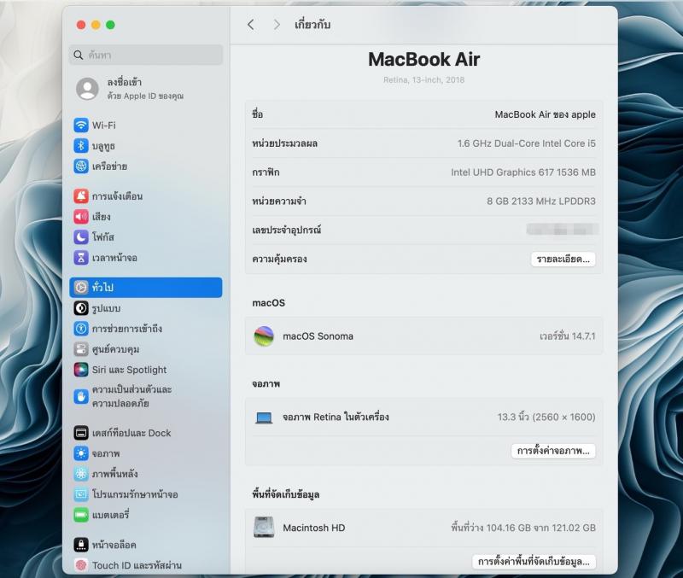This screenshot has width=683, height=578.
Task: Click the รายละเอียด... coverage details button
Action: (563, 260)
